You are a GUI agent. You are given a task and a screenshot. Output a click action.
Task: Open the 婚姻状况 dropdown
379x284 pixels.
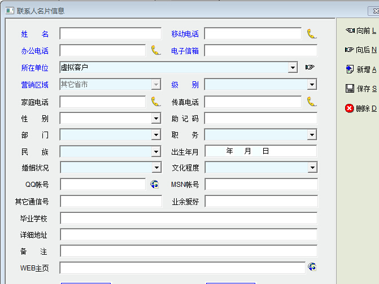(156, 168)
